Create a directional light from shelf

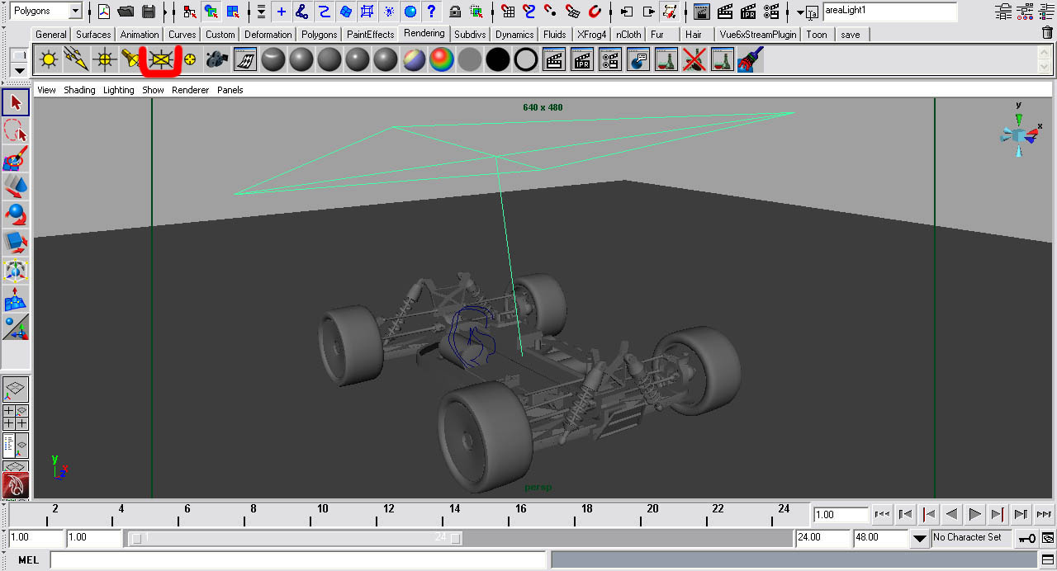[x=76, y=59]
